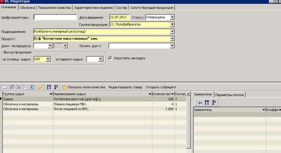The image size is (281, 153).
Task: Click the yellow lightning bolt icon
Action: pos(41,87)
